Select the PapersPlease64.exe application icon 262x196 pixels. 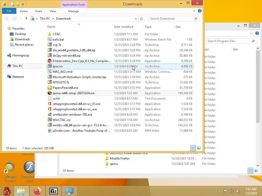click(x=49, y=88)
